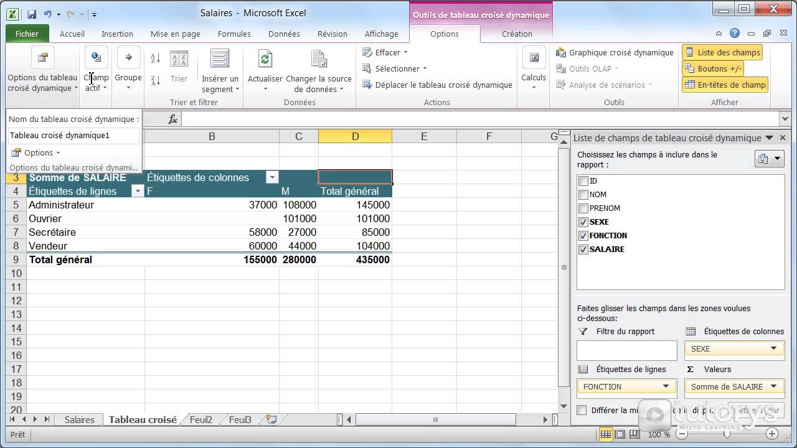797x448 pixels.
Task: Click the pivot table name input field
Action: (73, 136)
